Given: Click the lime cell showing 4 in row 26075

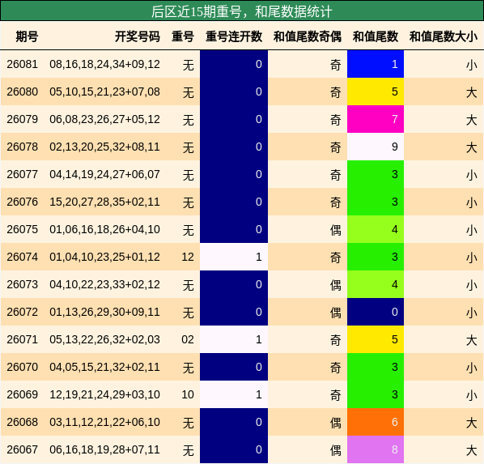Looking at the screenshot, I should point(376,229).
